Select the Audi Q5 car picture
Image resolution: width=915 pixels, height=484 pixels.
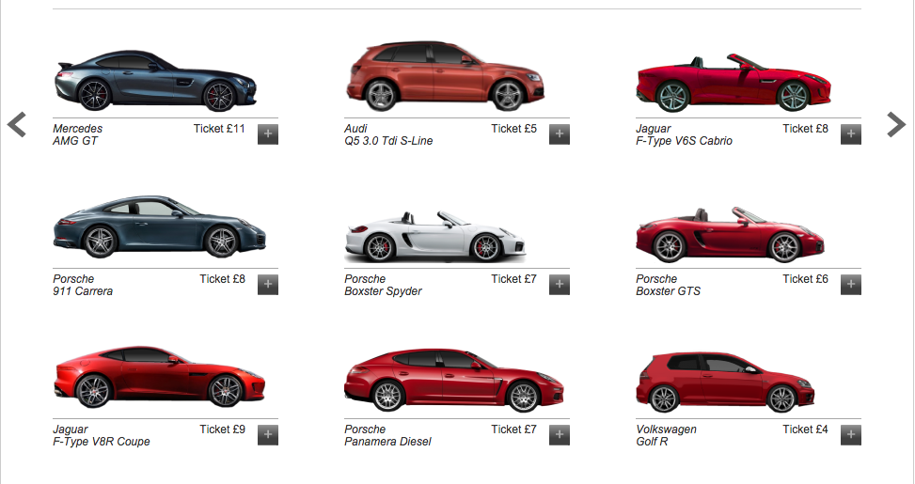point(445,76)
